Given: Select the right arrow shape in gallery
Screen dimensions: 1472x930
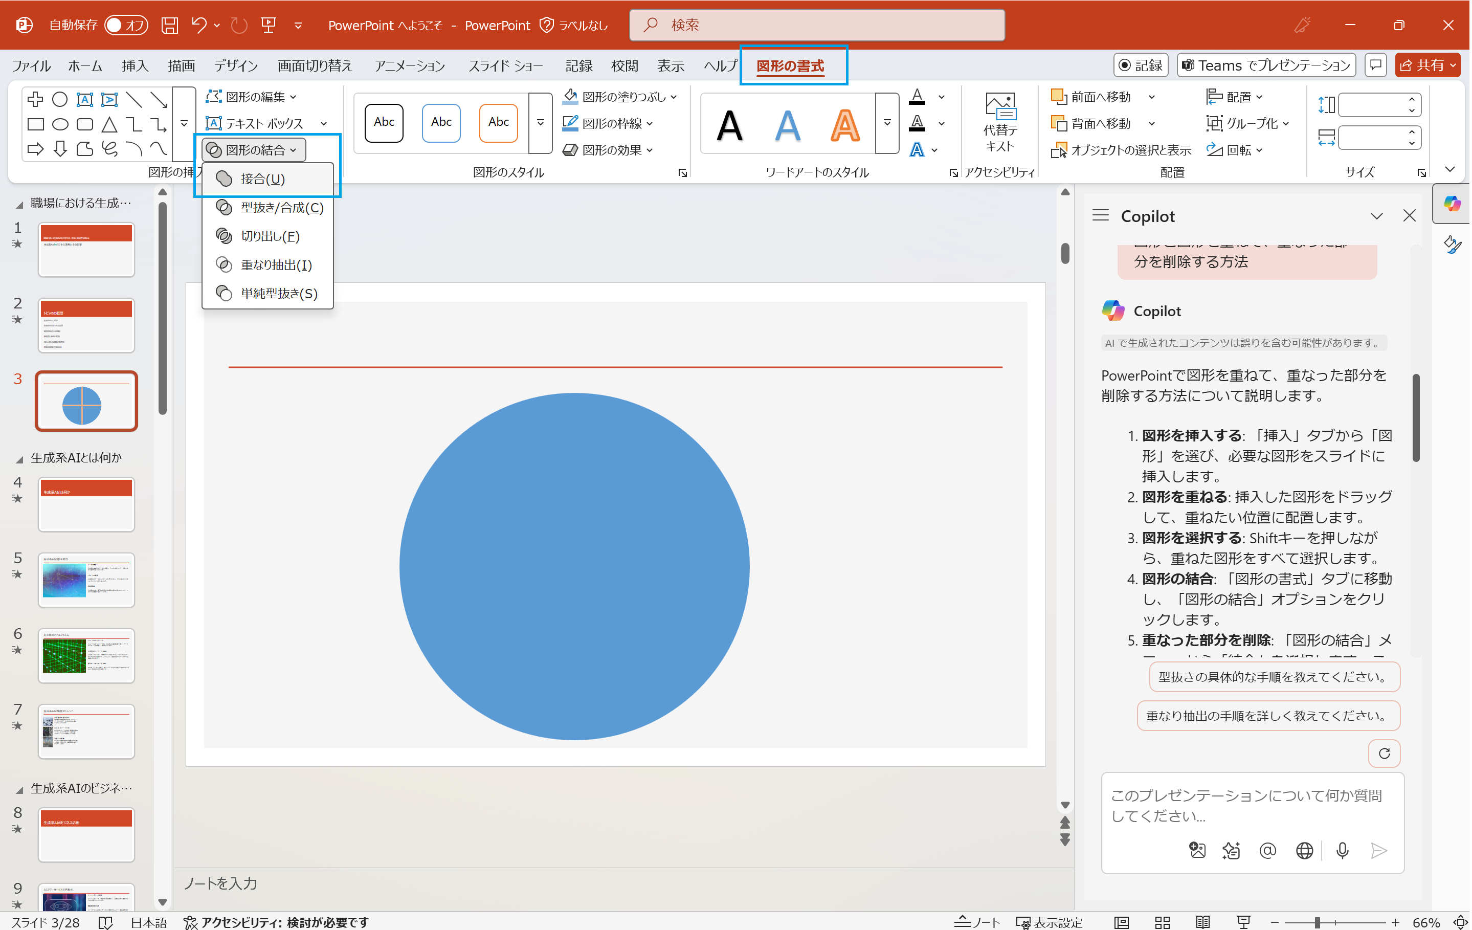Looking at the screenshot, I should [x=35, y=148].
